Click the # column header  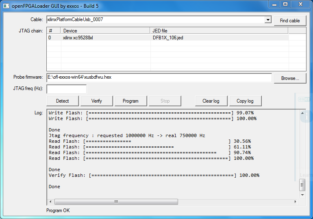click(x=54, y=31)
